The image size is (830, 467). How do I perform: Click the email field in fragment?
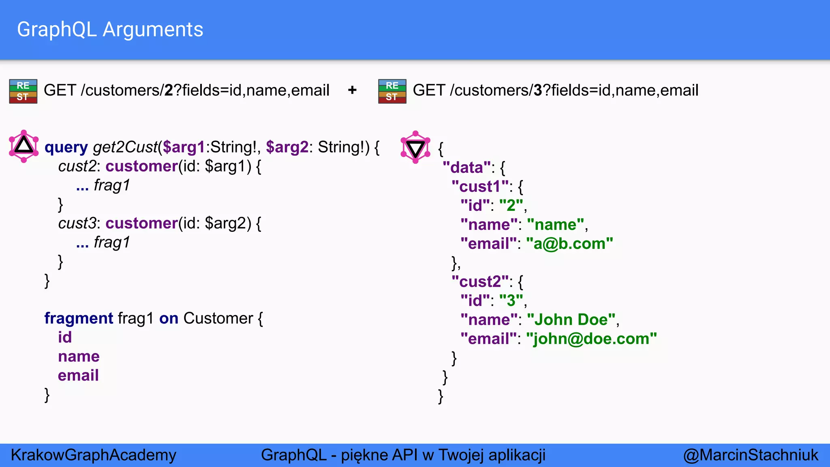[x=78, y=375]
